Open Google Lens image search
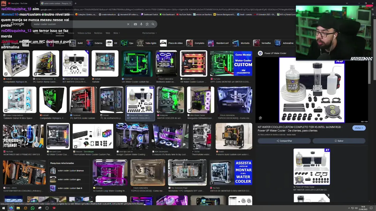The image size is (376, 211). 147,24
